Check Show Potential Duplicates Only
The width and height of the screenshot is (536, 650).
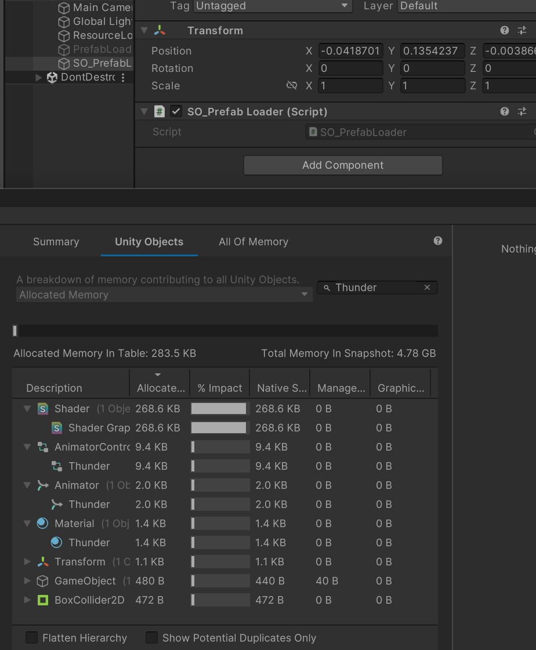click(x=151, y=638)
